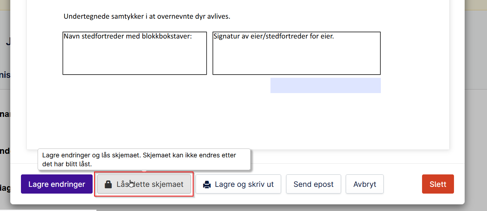
Task: Click inside the Navn stedfortreder box
Action: (x=135, y=57)
